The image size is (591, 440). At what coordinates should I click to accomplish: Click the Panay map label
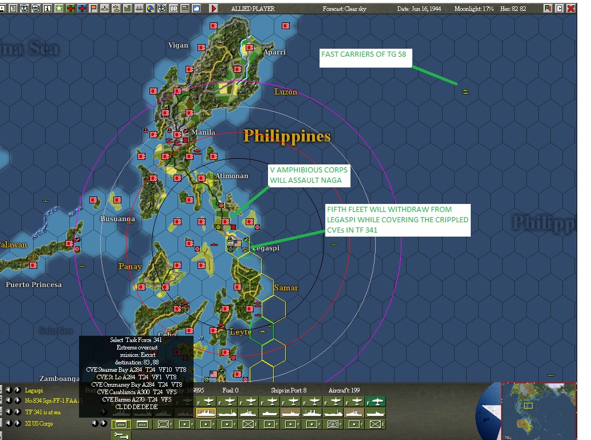coord(130,266)
